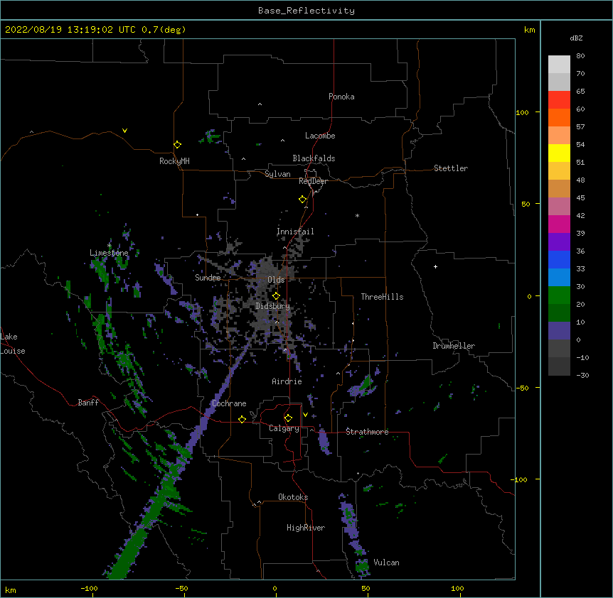Viewport: 613px width, 598px height.
Task: Click the Lake Louise label
Action: 11,344
